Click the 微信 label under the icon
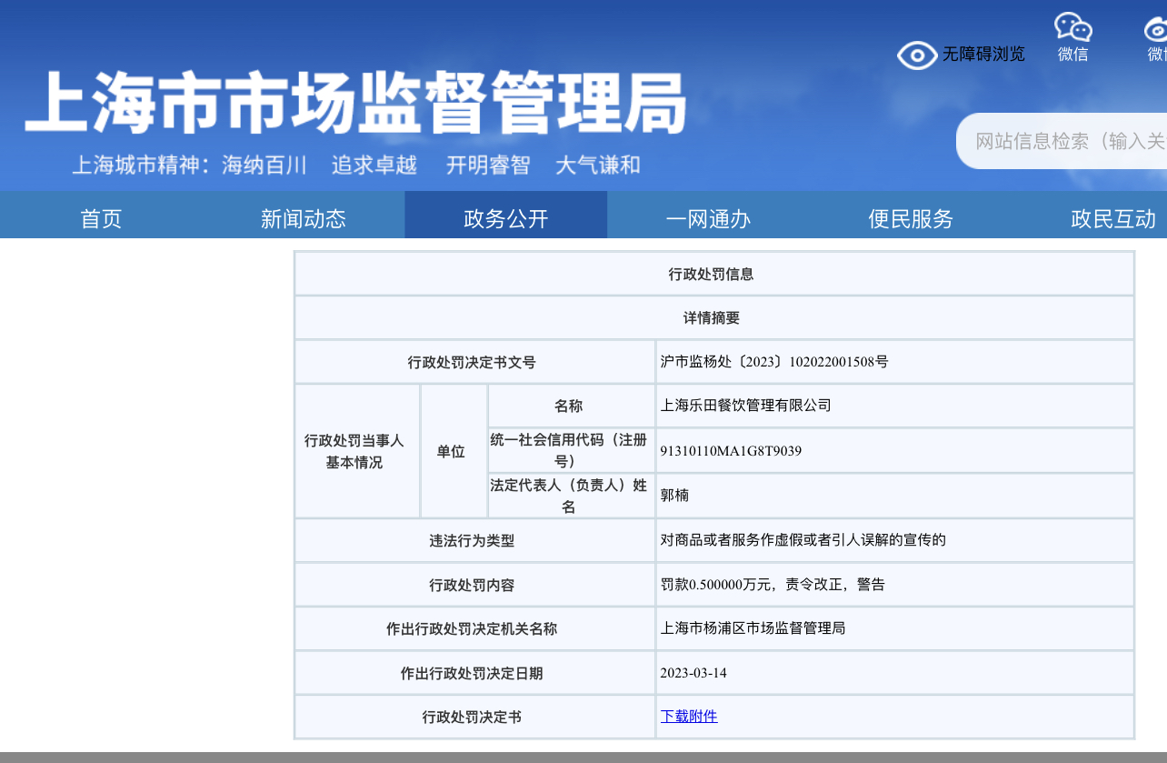 click(1072, 55)
